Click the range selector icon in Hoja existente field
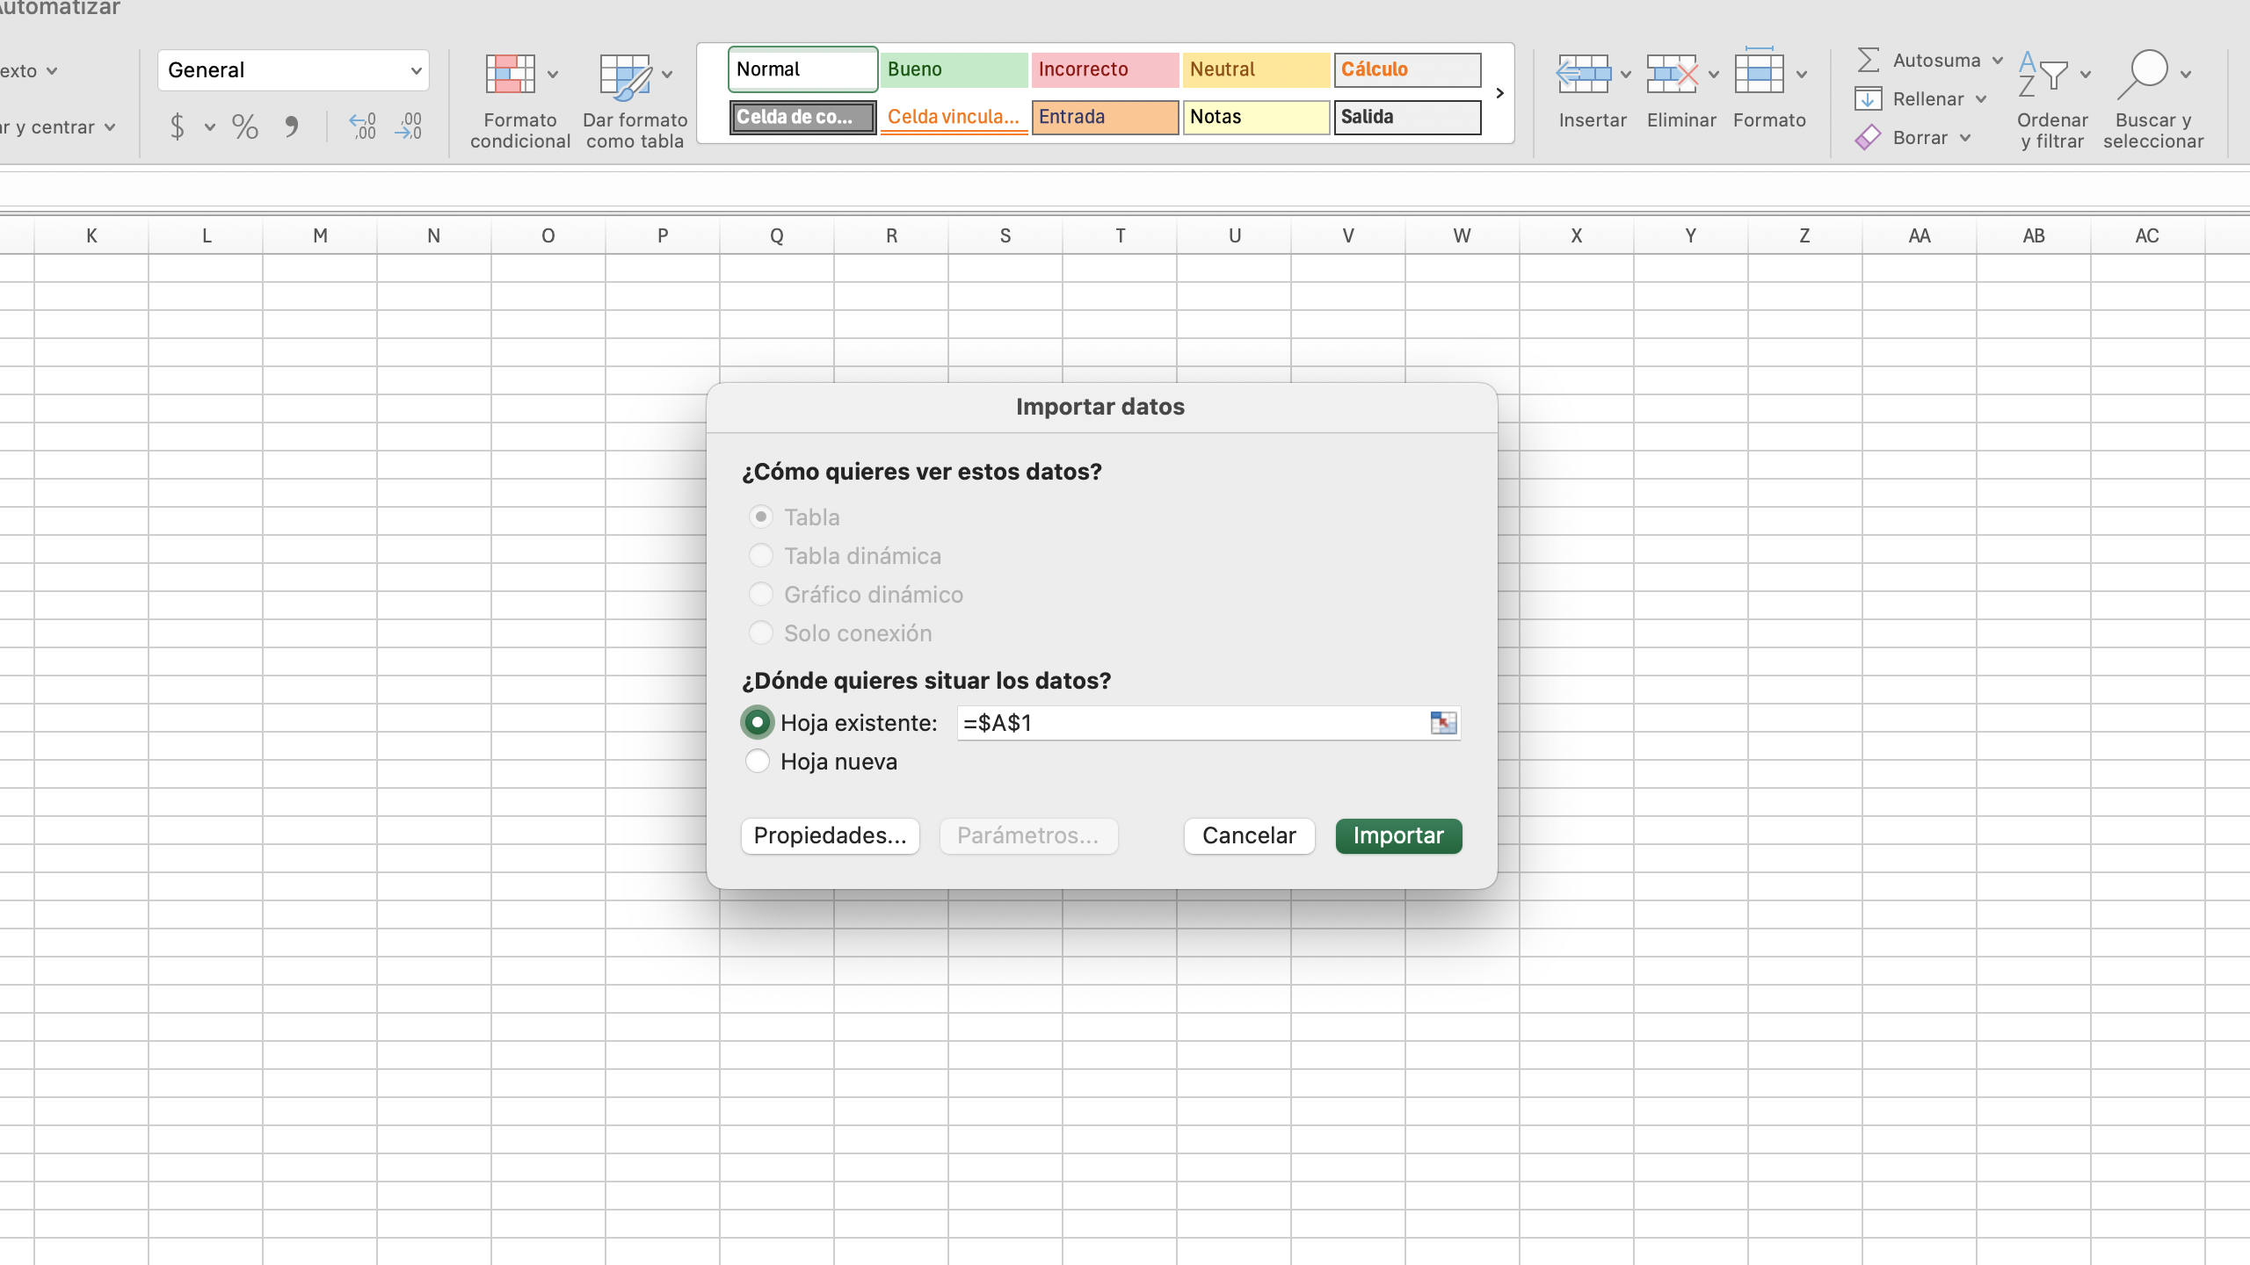This screenshot has width=2250, height=1265. (x=1443, y=723)
